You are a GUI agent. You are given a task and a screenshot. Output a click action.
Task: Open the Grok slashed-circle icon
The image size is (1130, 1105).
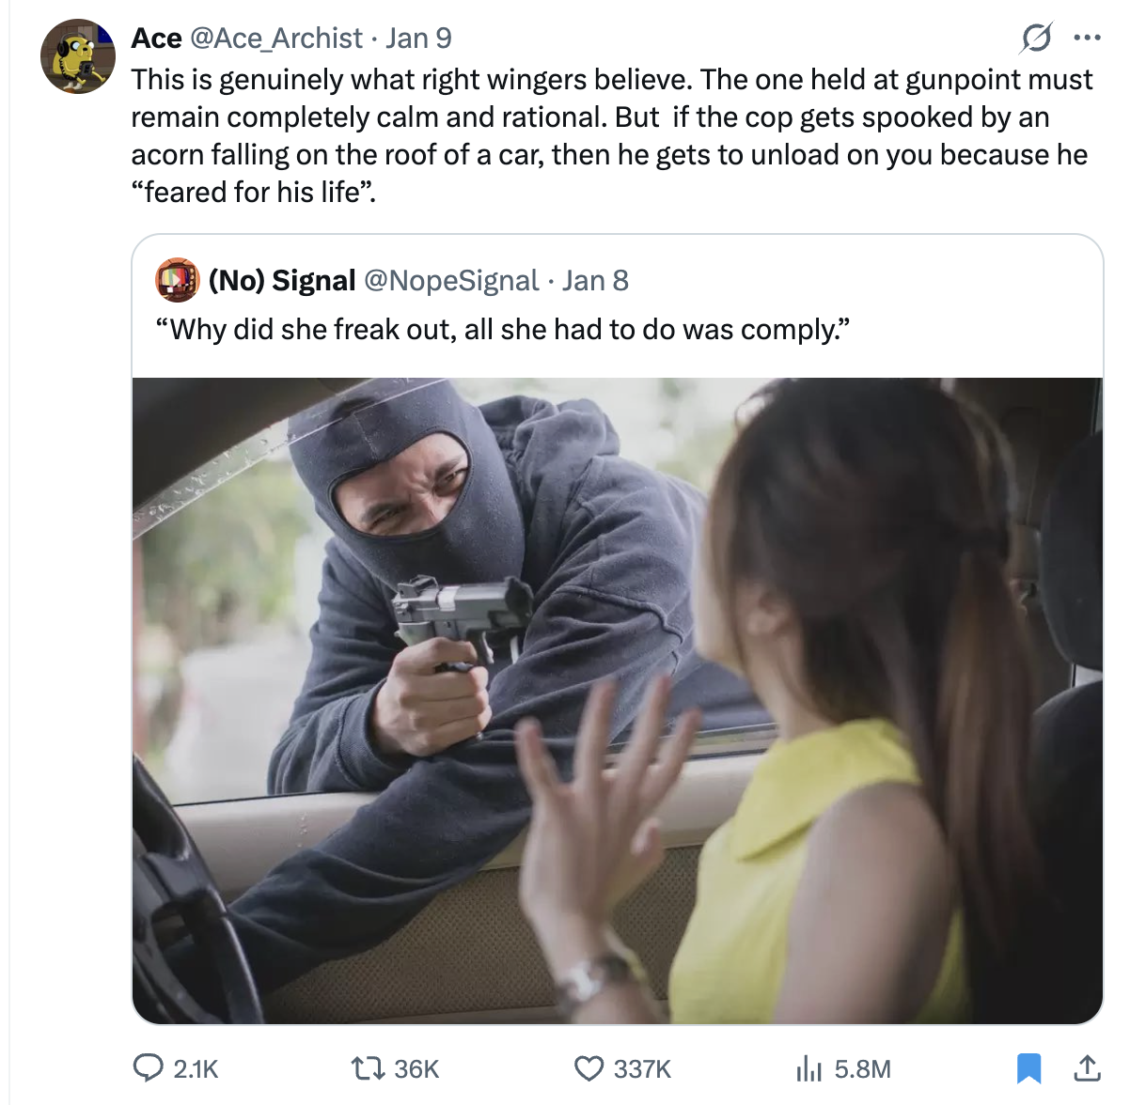pyautogui.click(x=1035, y=39)
